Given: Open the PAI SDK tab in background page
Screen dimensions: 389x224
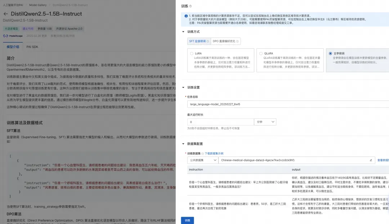Looking at the screenshot, I should click(x=32, y=47).
